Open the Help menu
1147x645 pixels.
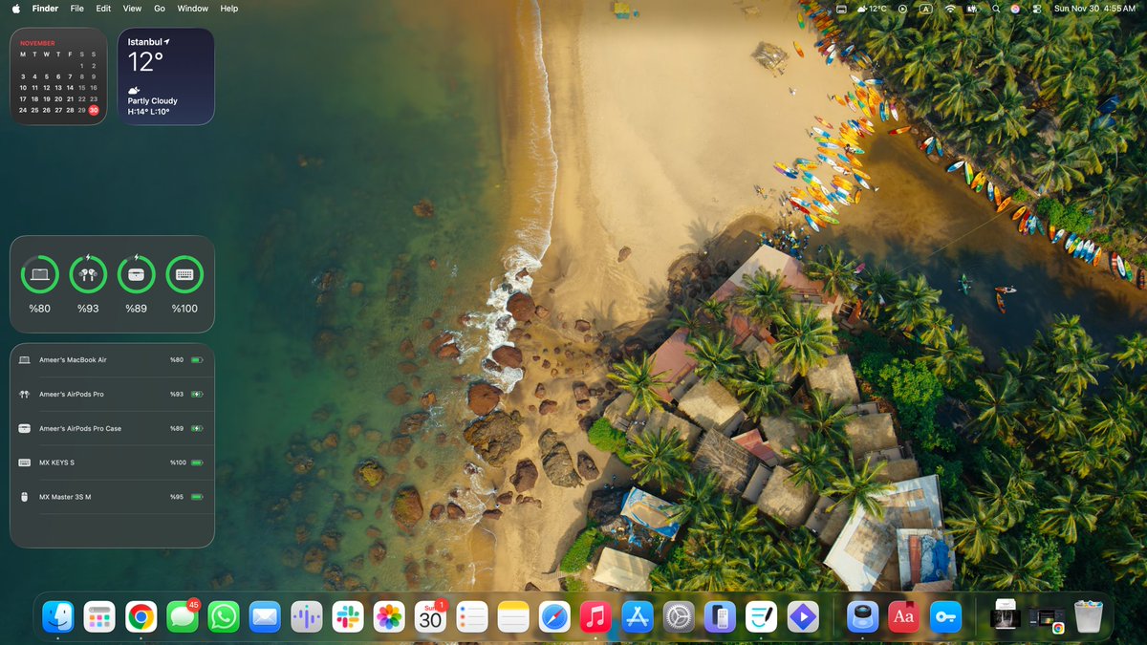[229, 8]
